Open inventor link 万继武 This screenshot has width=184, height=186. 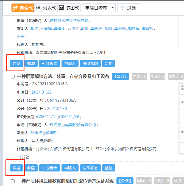point(73,29)
